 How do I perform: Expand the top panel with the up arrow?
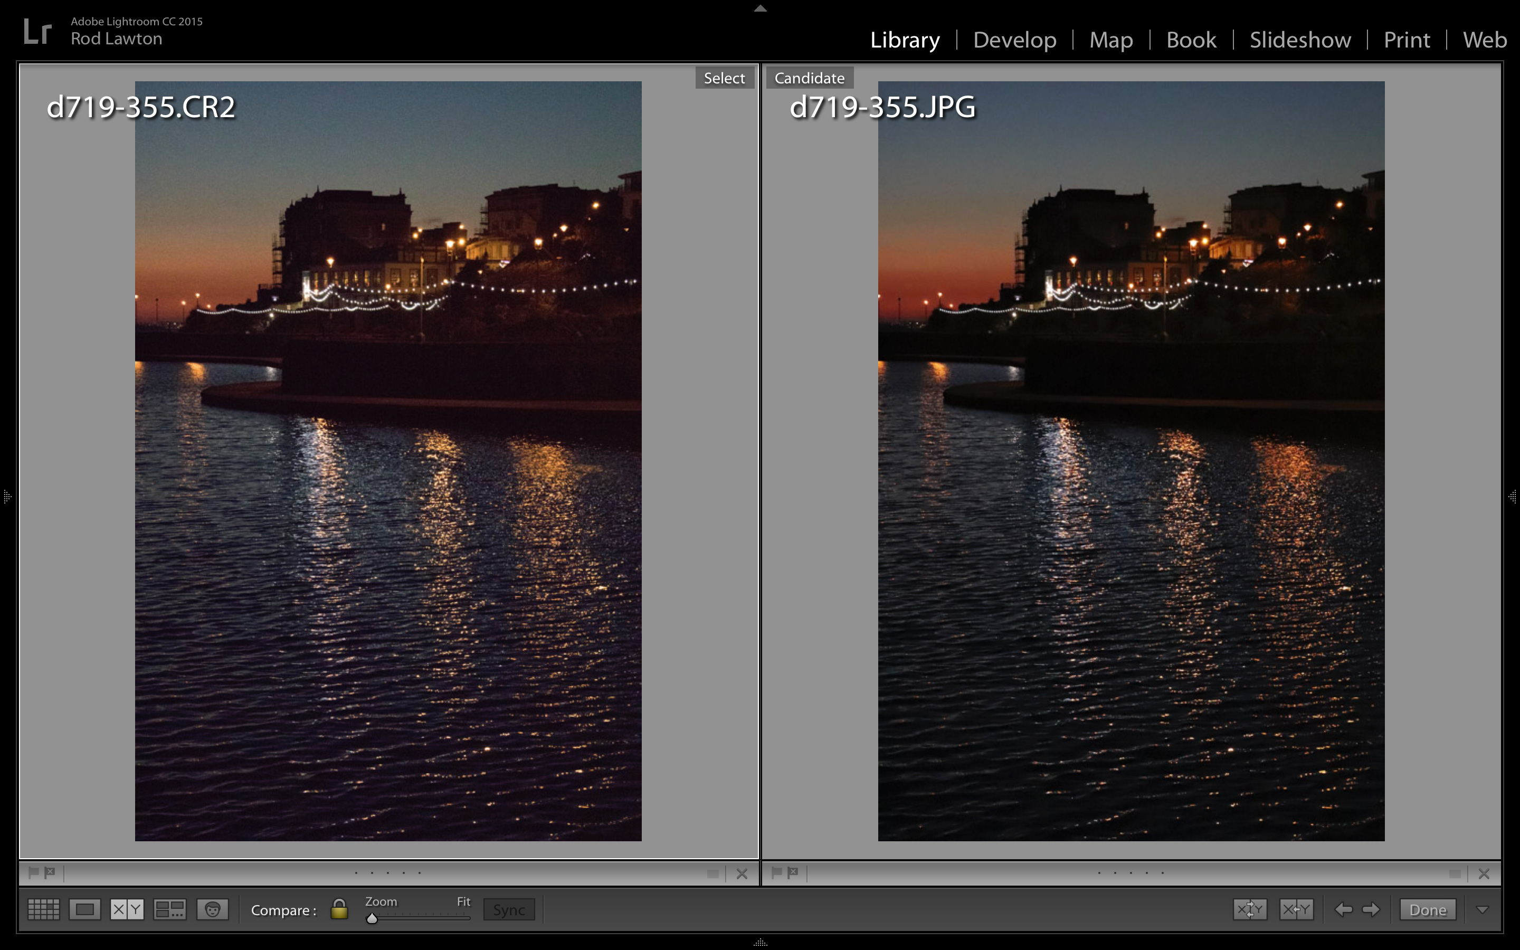click(760, 8)
